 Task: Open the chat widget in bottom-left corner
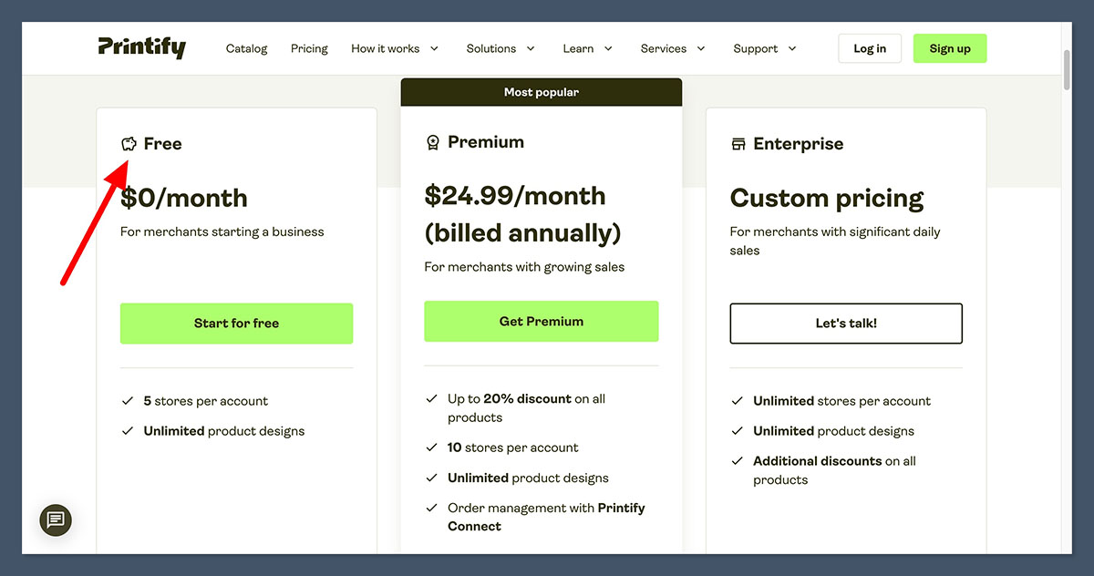56,520
